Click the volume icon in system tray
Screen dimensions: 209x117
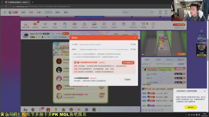tap(191, 115)
